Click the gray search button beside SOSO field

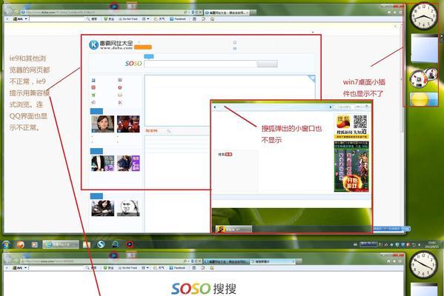(267, 64)
